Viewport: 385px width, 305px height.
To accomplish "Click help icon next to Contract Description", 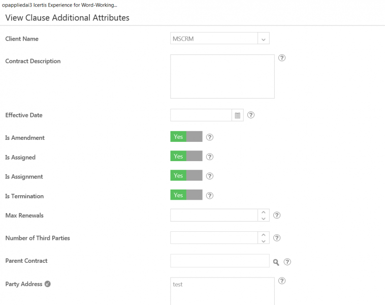I will pos(282,58).
